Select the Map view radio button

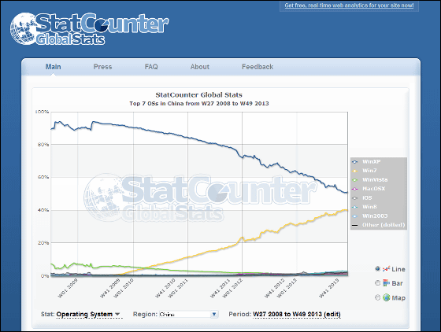click(x=378, y=297)
